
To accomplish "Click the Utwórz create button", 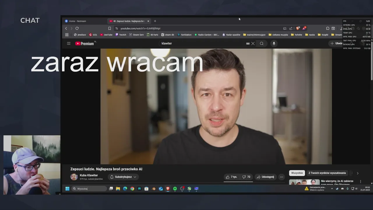I will [336, 43].
